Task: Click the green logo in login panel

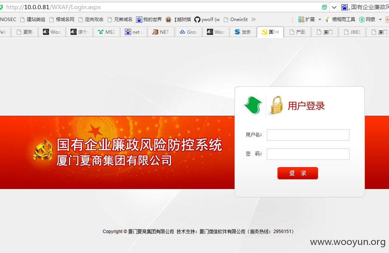Action: 253,105
